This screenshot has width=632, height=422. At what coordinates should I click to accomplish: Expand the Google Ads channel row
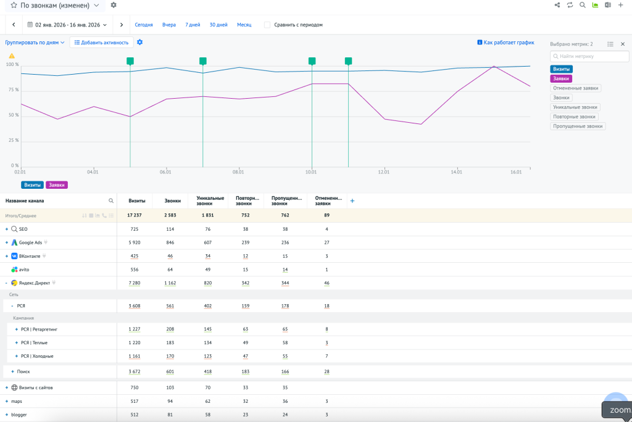[7, 242]
